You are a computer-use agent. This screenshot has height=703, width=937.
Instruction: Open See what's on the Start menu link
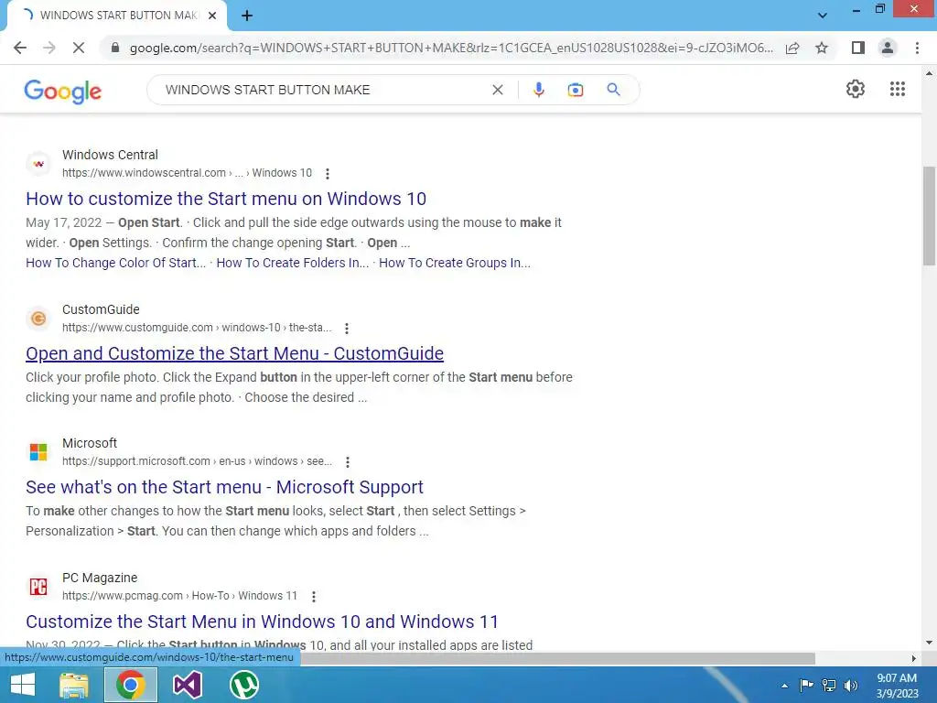(x=224, y=487)
